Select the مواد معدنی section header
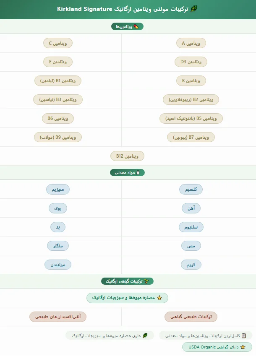Viewport: 256px width, 356px height. [127, 173]
